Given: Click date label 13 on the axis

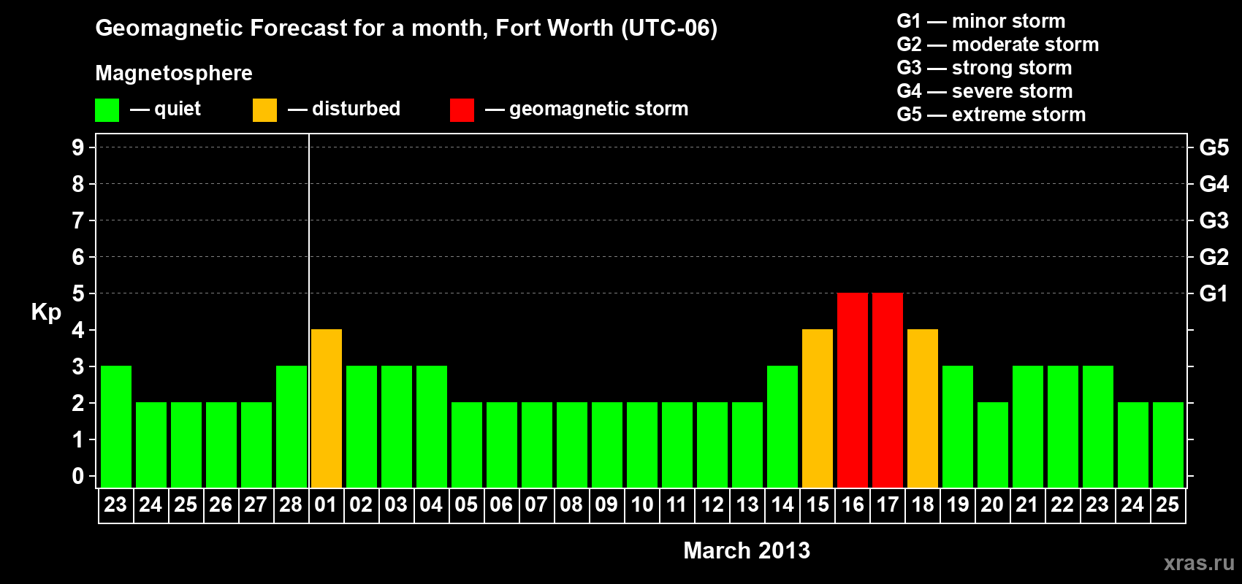Looking at the screenshot, I should coord(747,504).
